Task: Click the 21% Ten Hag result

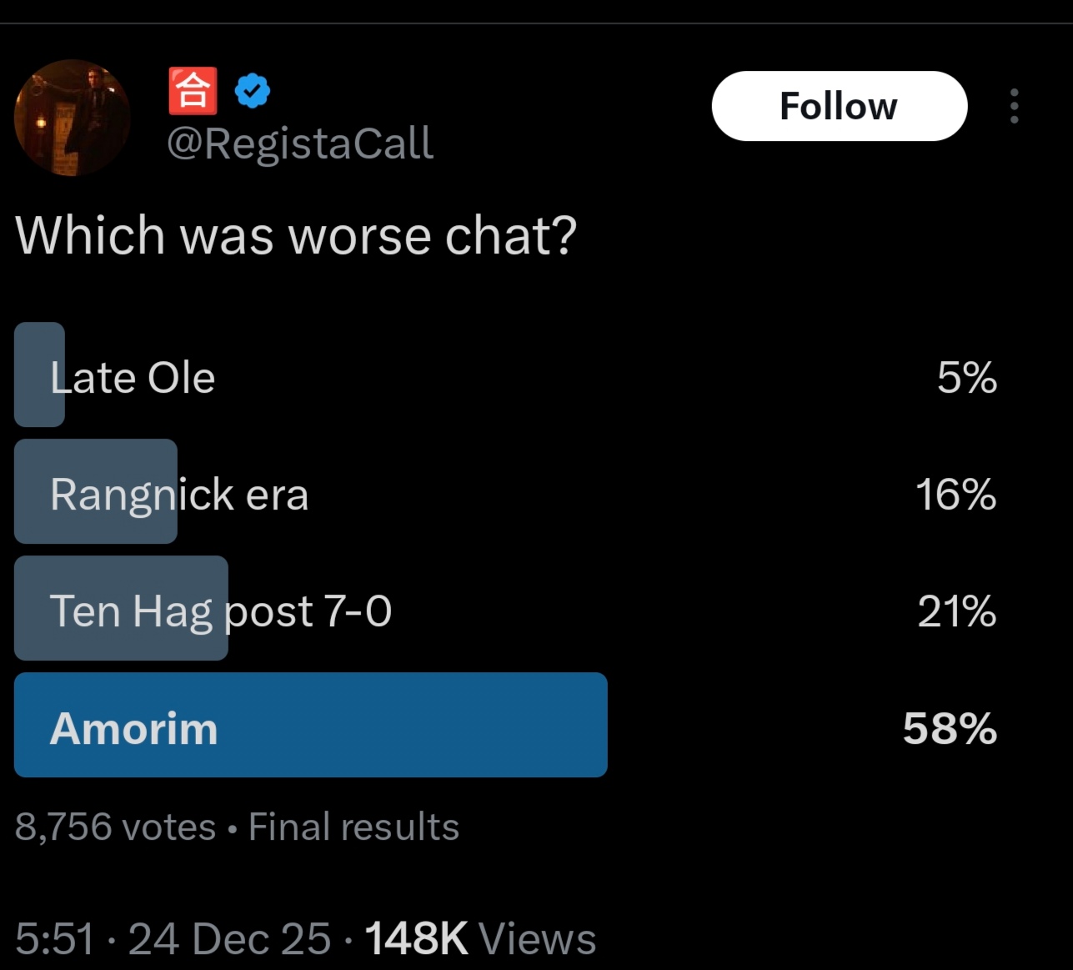Action: [956, 611]
